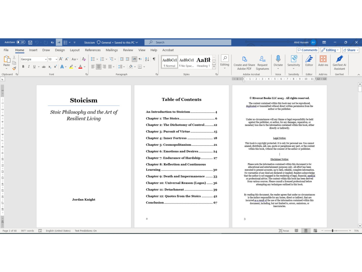The height and width of the screenshot is (272, 362).
Task: Click the Sort A-Z icon
Action: [x=147, y=59]
